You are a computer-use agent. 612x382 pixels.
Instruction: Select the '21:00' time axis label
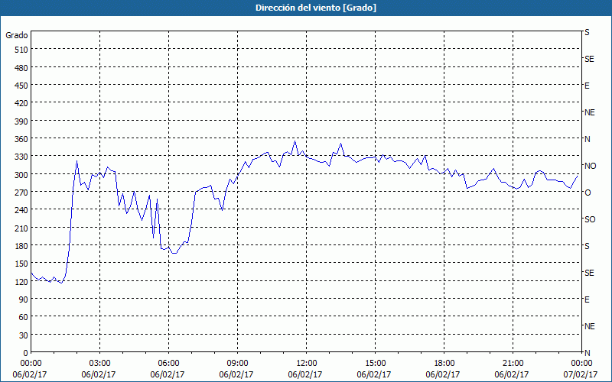(x=513, y=364)
